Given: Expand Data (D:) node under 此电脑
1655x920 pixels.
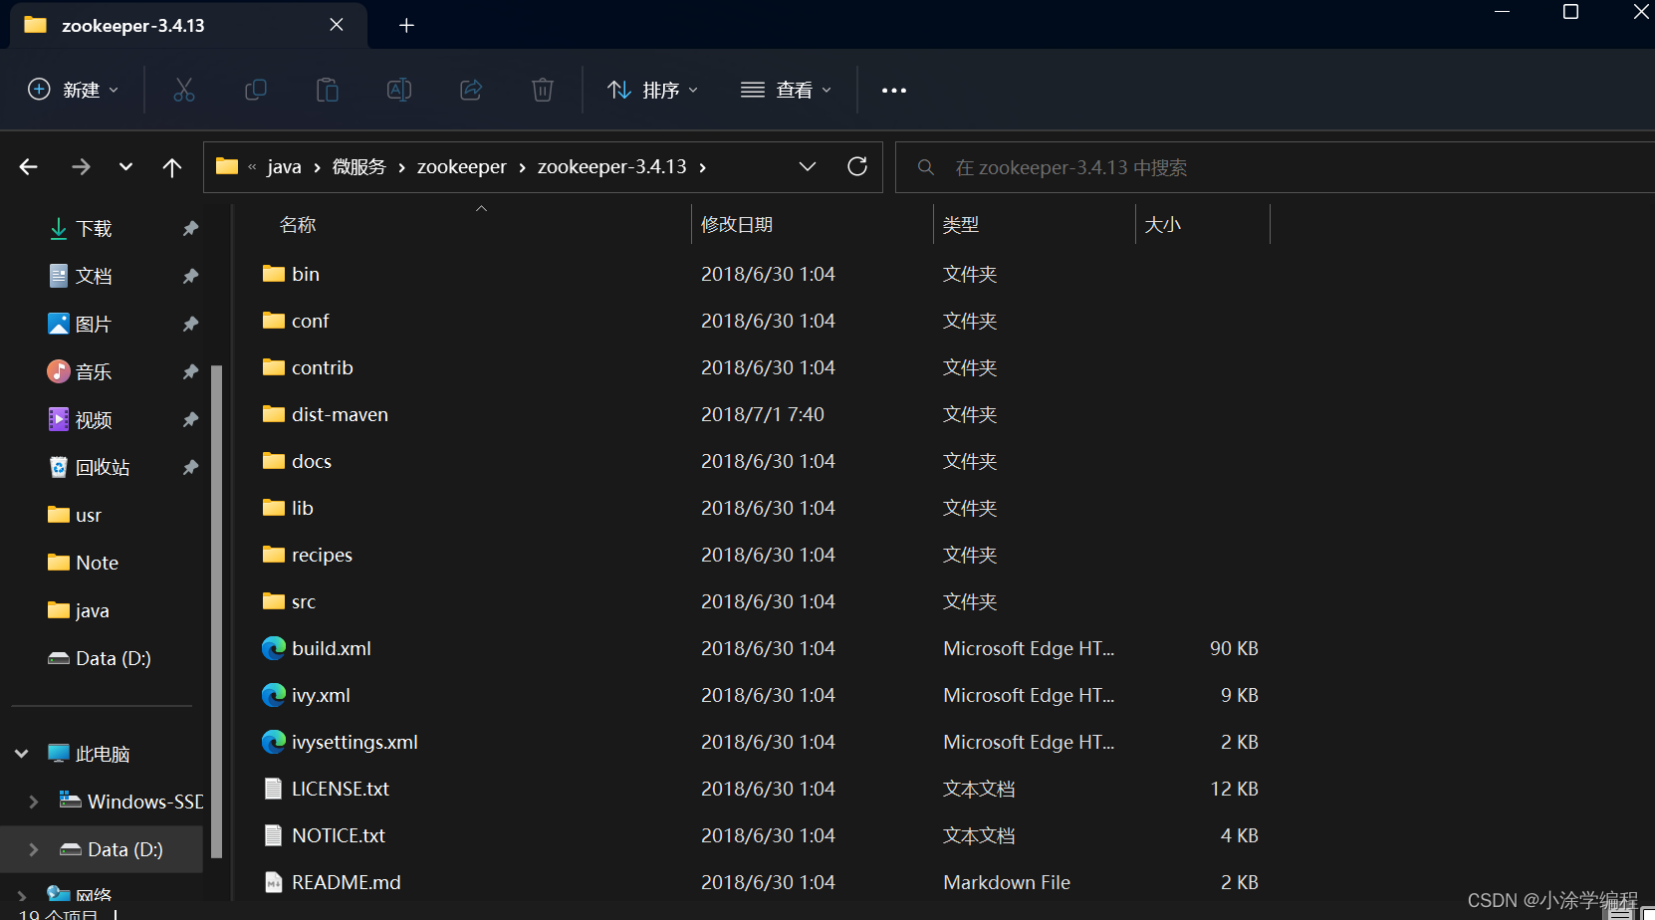Looking at the screenshot, I should (34, 849).
